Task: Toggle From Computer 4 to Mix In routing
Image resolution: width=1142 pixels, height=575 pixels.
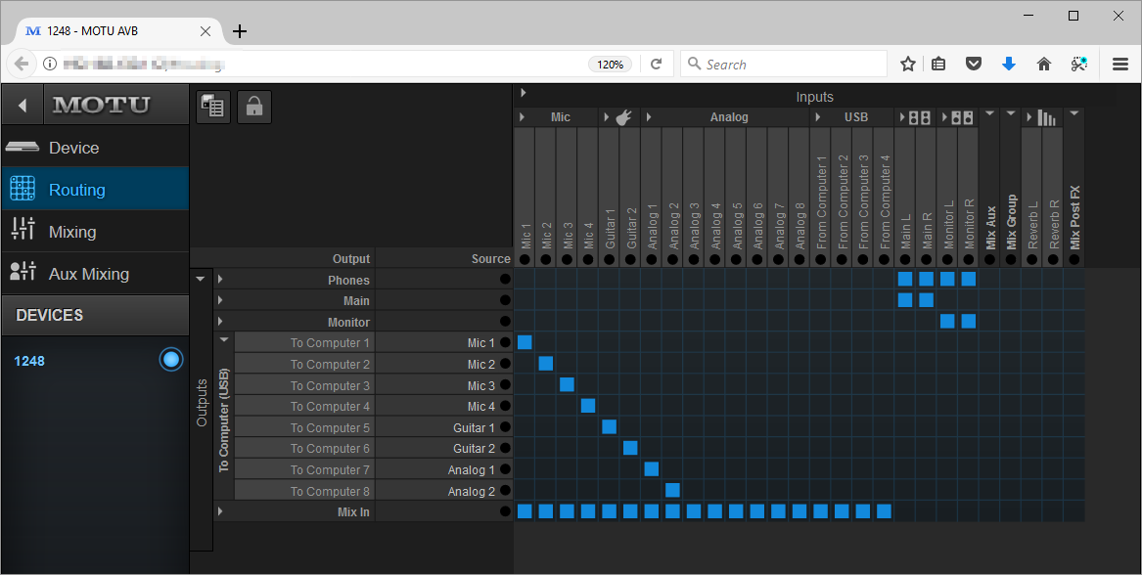Action: pyautogui.click(x=885, y=511)
